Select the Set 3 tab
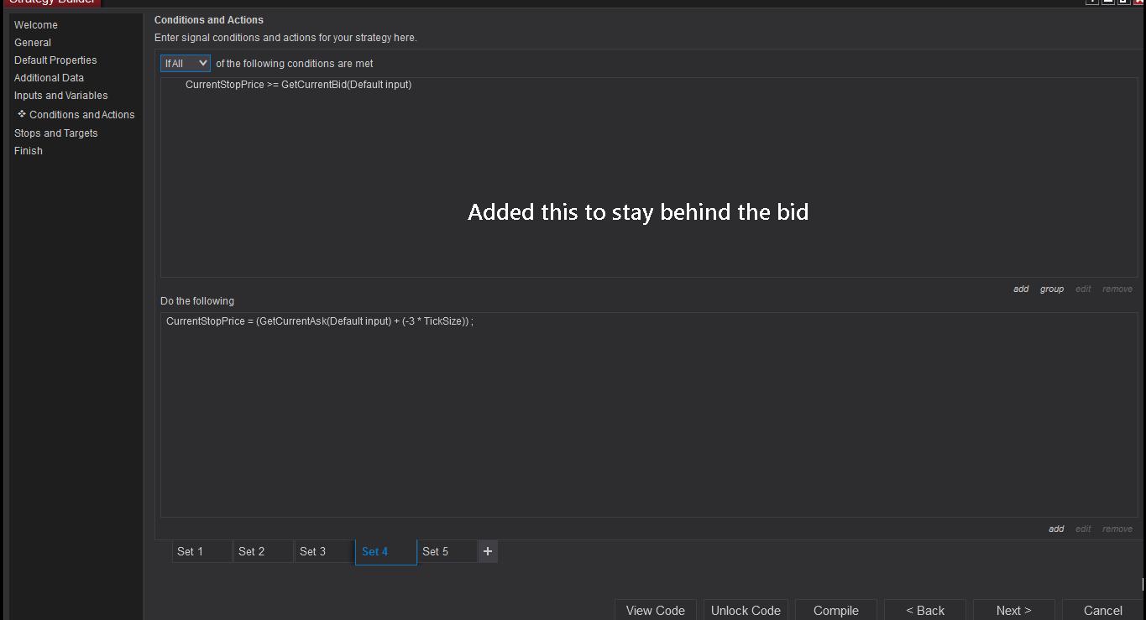This screenshot has height=620, width=1146. 324,551
